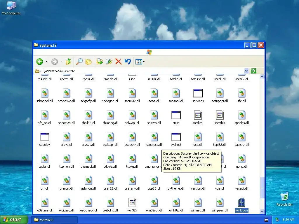Click the on-screen keyboard taskbar icon
Image resolution: width=299 pixels, height=224 pixels.
pyautogui.click(x=266, y=220)
